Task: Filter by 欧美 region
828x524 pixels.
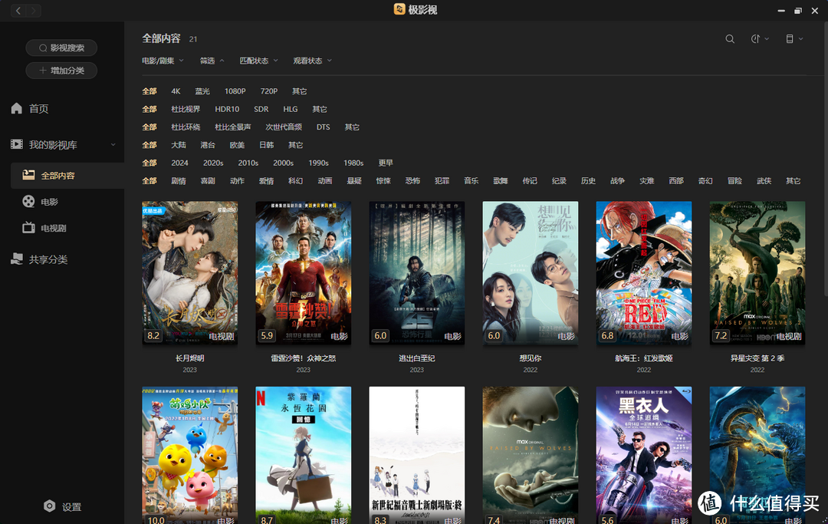Action: click(x=237, y=145)
